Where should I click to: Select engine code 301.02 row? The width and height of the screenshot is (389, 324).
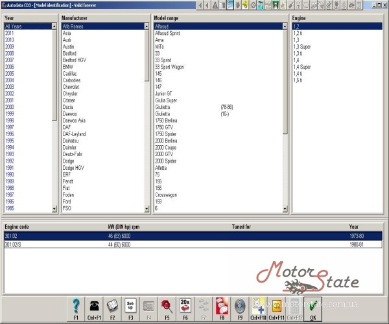[193, 236]
